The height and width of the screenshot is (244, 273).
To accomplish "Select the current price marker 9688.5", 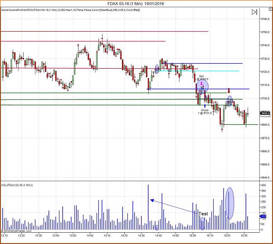I will [x=265, y=113].
